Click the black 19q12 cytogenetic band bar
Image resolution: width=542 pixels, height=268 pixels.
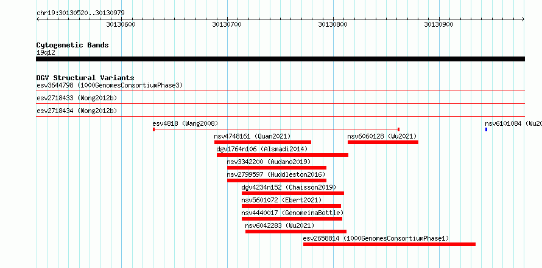[x=280, y=59]
